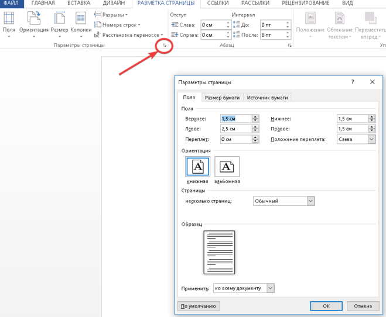Close the Параметры страницы dialog
The width and height of the screenshot is (386, 317).
click(x=372, y=82)
